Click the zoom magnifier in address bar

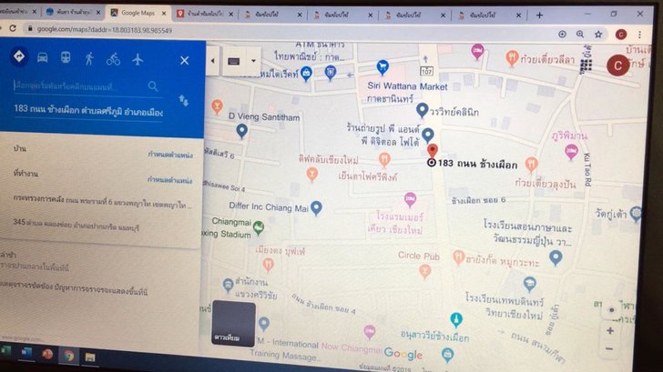tap(580, 35)
